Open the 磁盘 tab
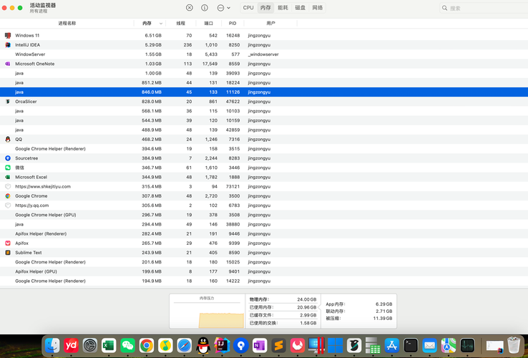Screen dimensions: 528x358 click(x=300, y=8)
